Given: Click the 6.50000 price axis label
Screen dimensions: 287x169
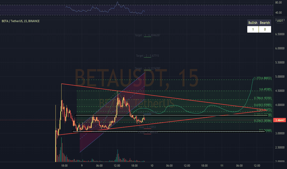Looking at the screenshot, I should coord(280,34).
